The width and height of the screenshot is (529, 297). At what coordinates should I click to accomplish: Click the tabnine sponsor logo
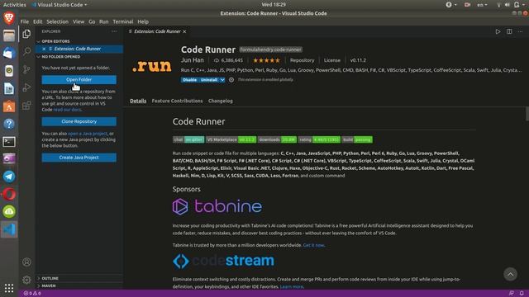coord(217,206)
